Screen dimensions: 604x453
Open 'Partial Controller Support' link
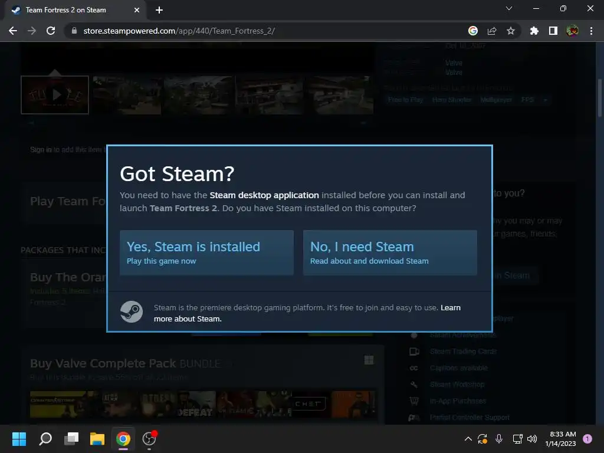click(470, 418)
